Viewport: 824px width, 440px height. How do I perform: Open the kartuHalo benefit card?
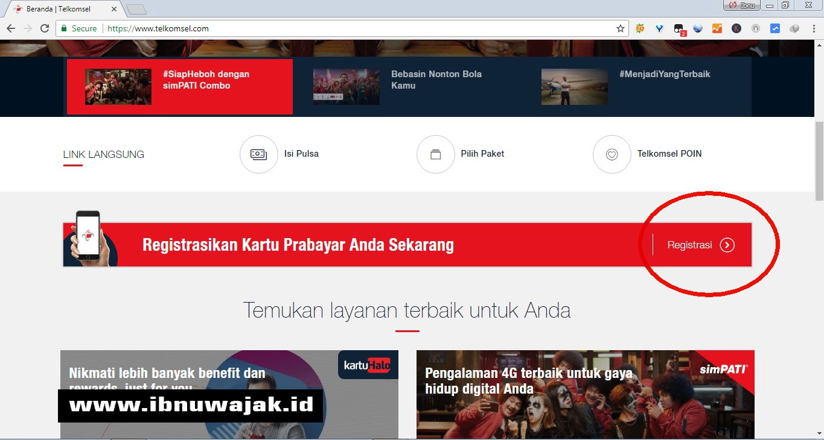(x=229, y=394)
